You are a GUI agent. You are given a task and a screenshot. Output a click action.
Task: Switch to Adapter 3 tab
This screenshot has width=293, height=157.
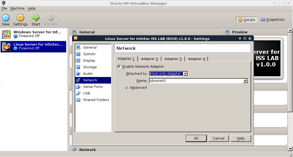coord(173,59)
